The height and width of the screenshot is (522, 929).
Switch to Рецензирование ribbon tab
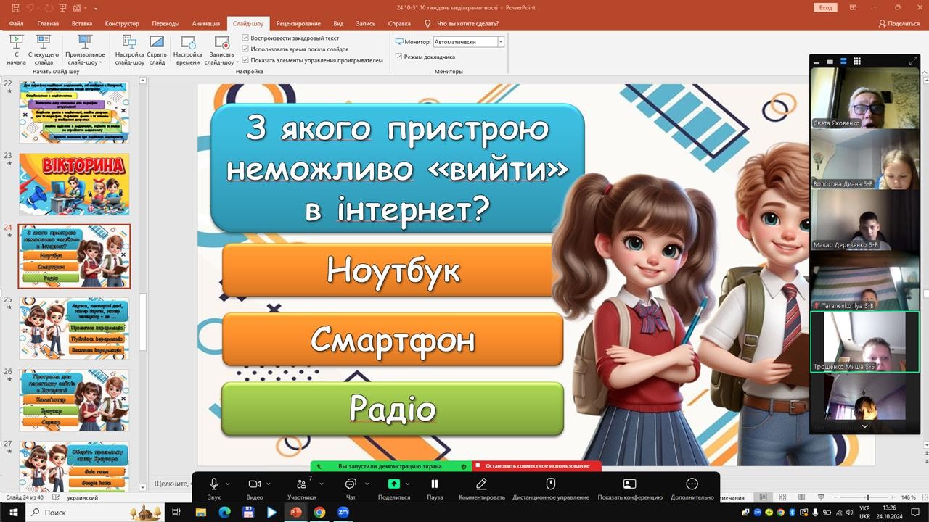300,23
